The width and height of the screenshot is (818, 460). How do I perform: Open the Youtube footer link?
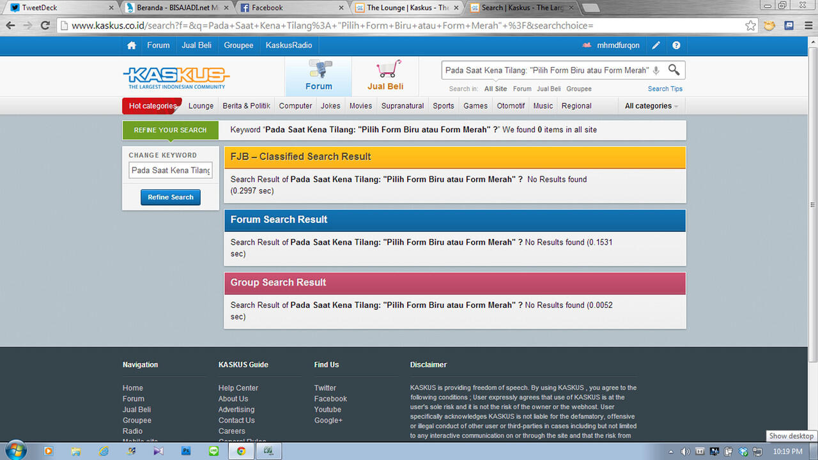327,410
